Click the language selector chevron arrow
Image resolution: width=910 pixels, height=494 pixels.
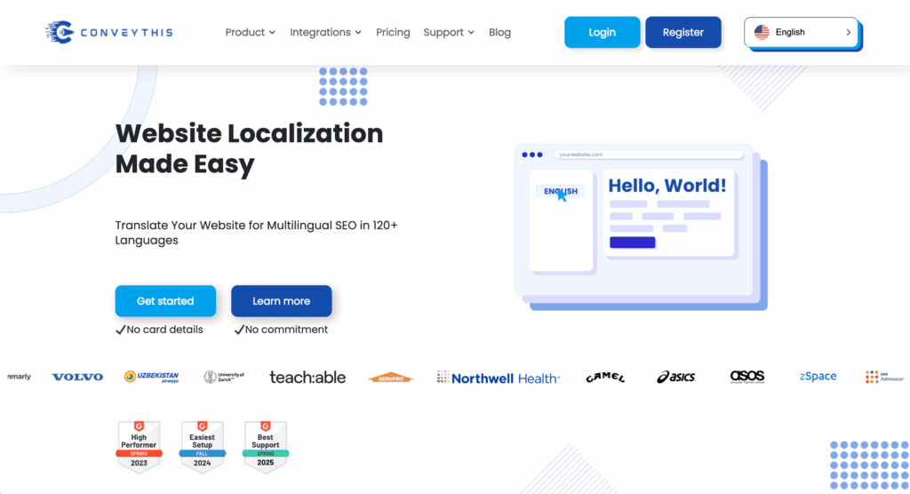point(848,33)
